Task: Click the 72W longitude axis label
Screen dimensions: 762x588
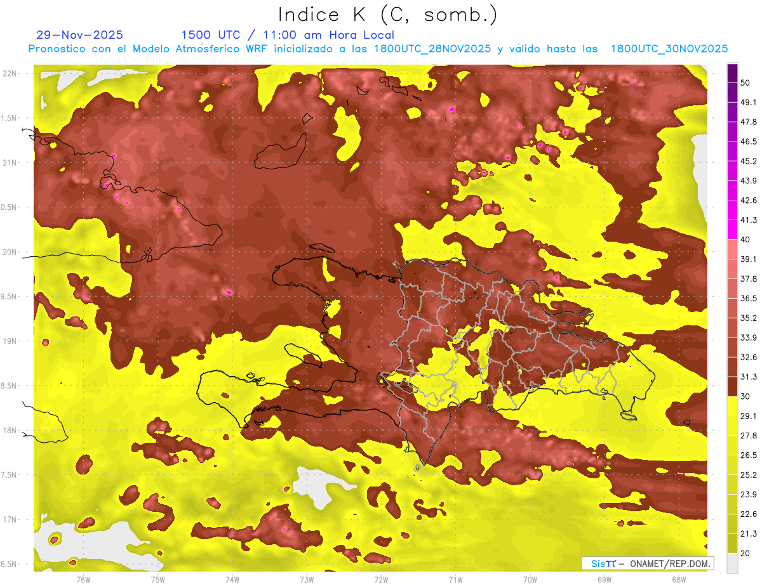Action: pos(381,580)
